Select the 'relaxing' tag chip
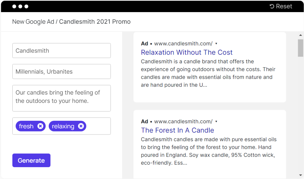304x179 pixels. [x=63, y=126]
